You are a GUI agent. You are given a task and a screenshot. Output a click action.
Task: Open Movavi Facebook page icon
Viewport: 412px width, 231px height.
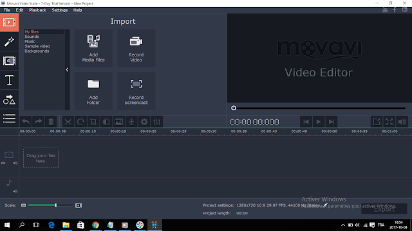(x=395, y=10)
